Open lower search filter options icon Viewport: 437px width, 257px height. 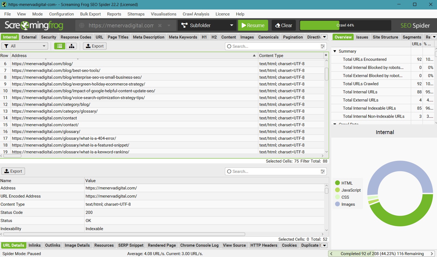(x=323, y=172)
